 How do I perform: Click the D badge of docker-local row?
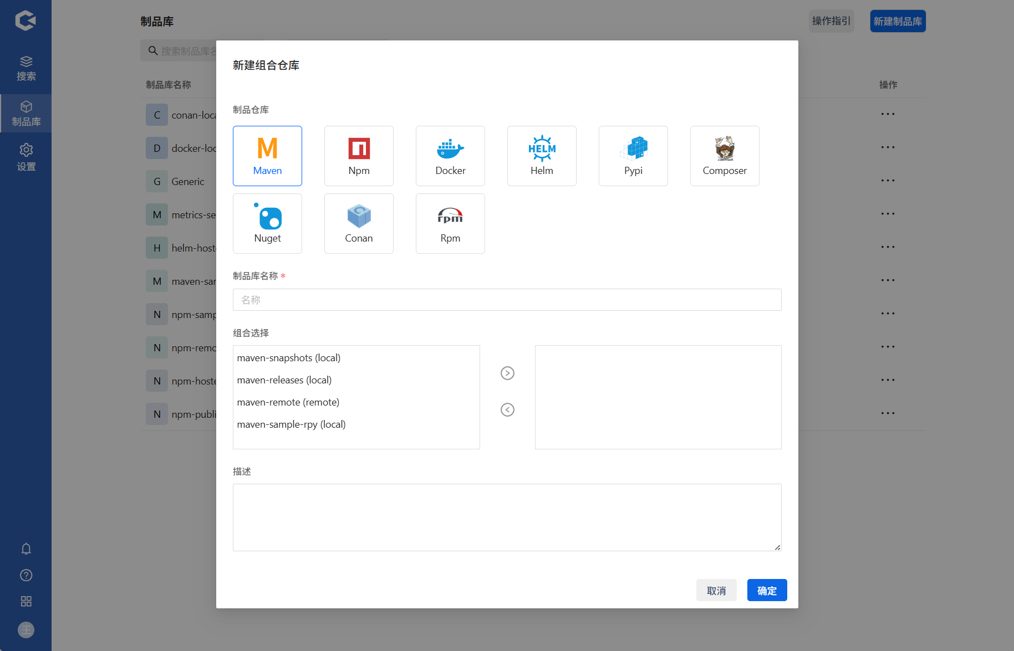(x=157, y=148)
